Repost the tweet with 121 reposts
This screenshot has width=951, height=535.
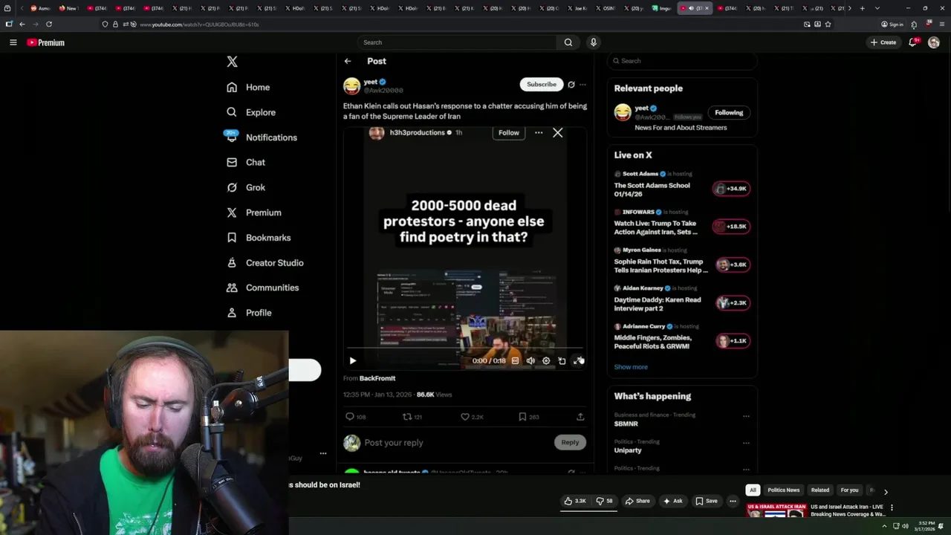pos(412,417)
